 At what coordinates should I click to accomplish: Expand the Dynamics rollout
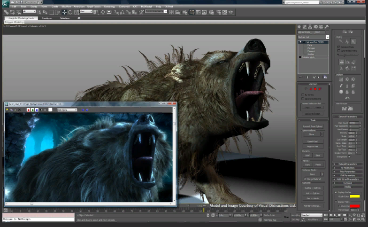tap(347, 183)
